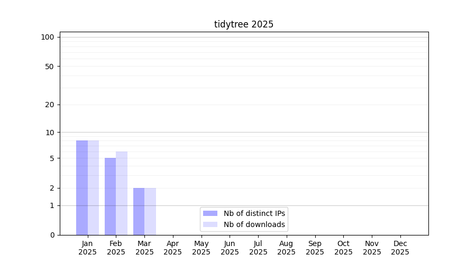
Task: Select the Feb 2025 downloads bar
Action: (x=122, y=193)
